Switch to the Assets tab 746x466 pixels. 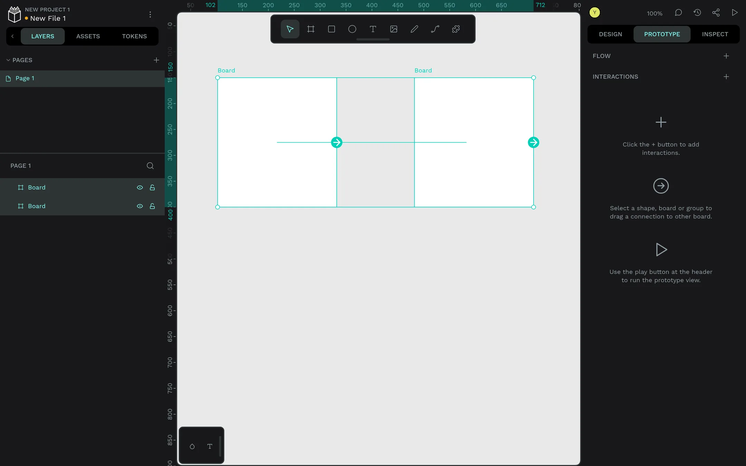(x=88, y=36)
